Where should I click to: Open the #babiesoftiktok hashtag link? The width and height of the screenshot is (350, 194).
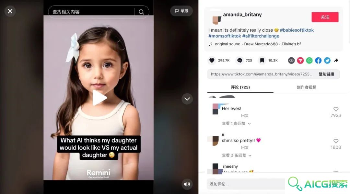(x=297, y=30)
